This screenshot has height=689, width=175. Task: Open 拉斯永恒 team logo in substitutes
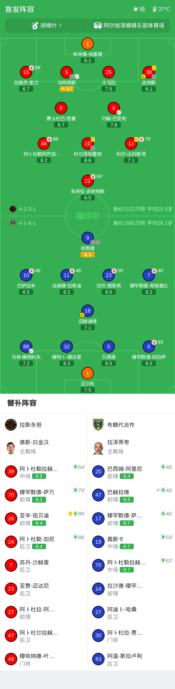[x=11, y=425]
